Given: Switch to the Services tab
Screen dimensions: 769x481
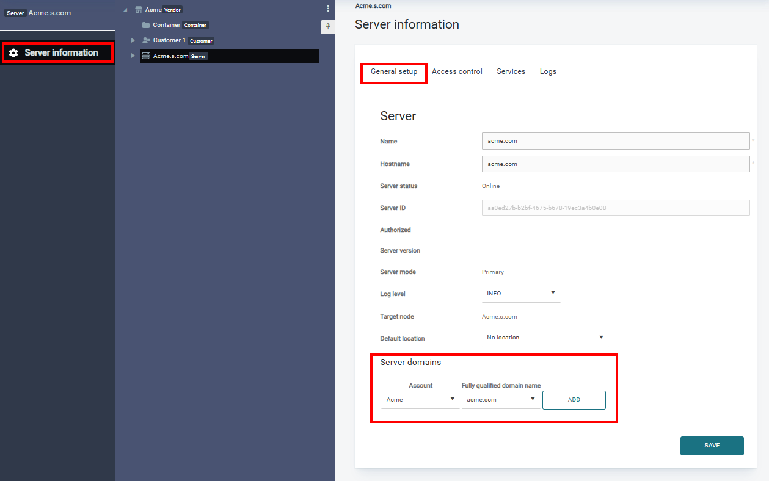Looking at the screenshot, I should [x=512, y=71].
